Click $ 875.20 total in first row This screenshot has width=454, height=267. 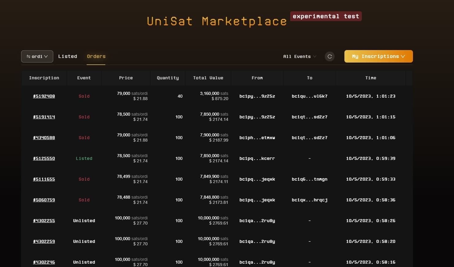(x=220, y=99)
